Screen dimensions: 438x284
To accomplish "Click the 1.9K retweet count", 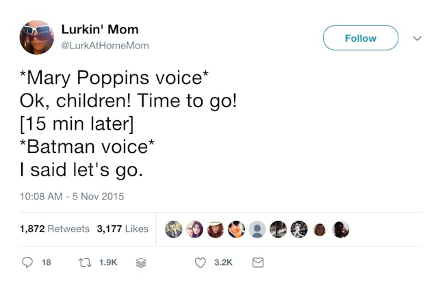I will coord(109,262).
